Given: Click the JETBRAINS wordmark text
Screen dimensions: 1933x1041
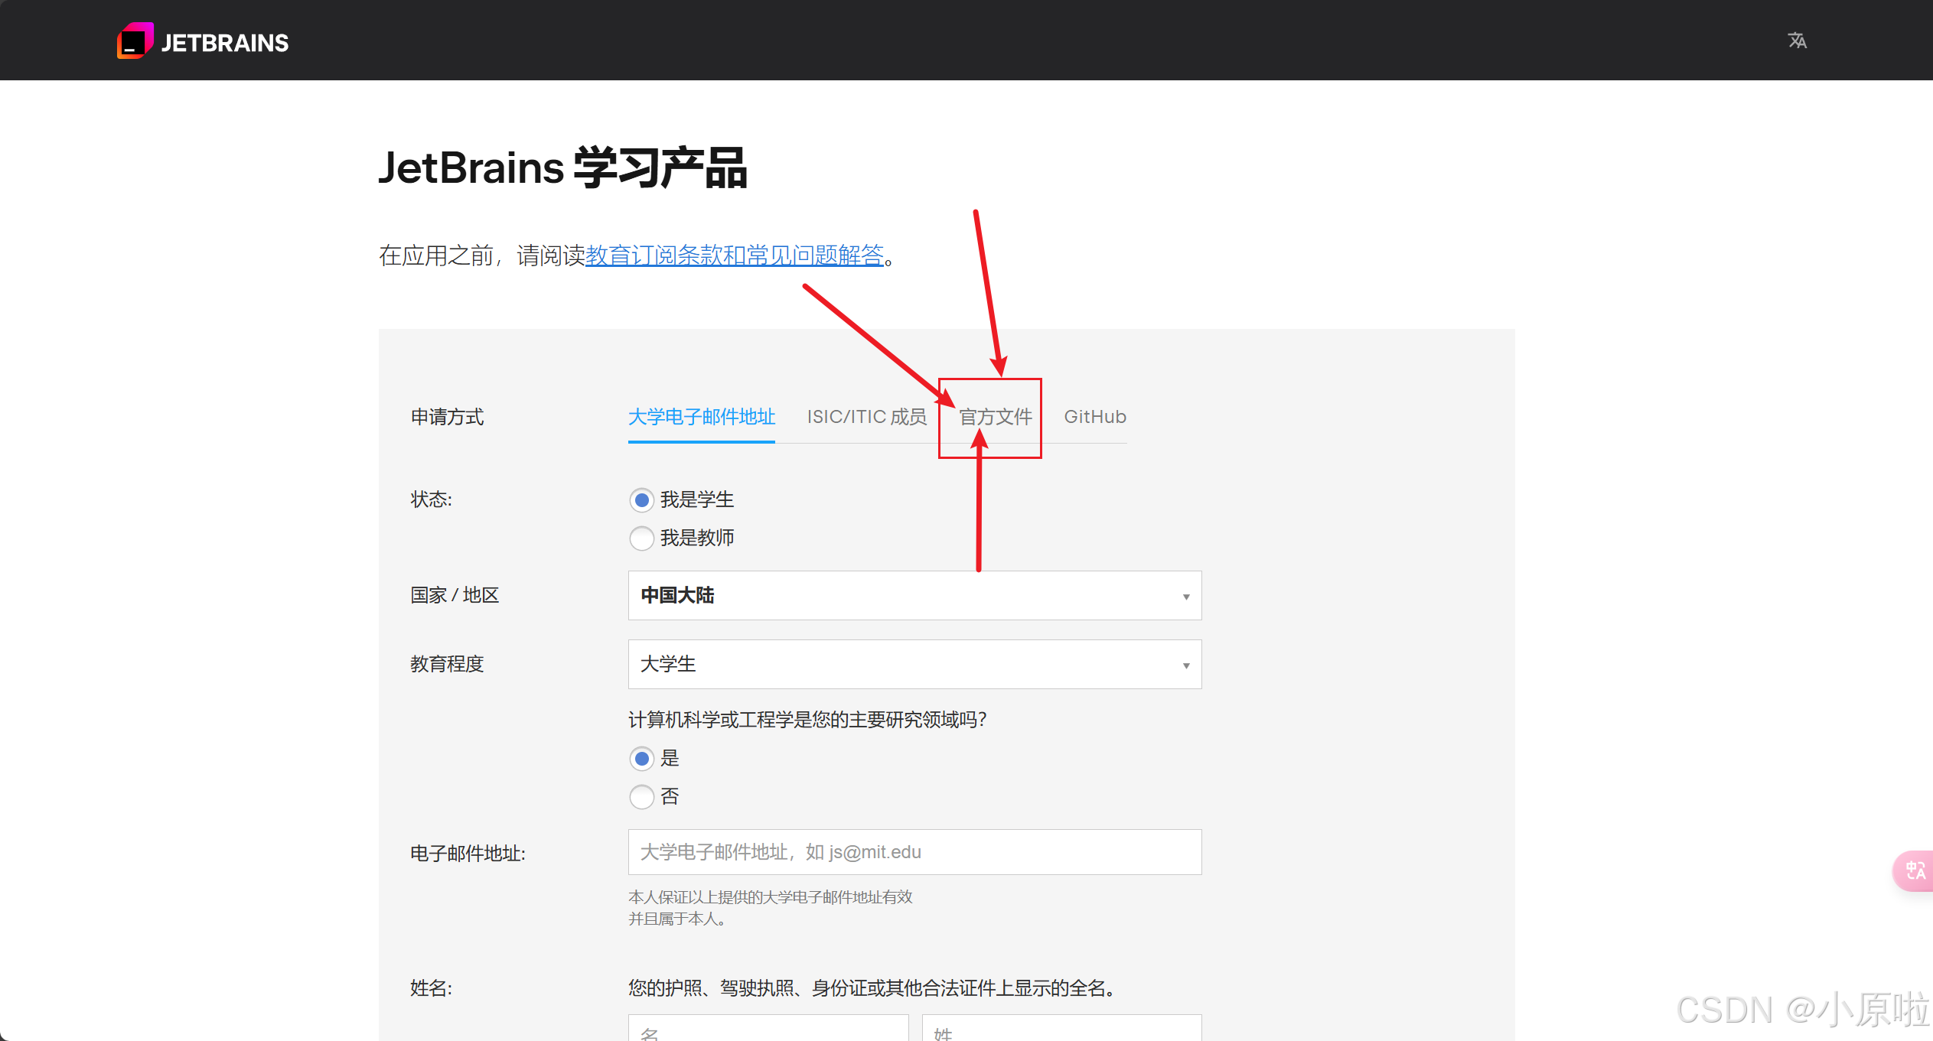Looking at the screenshot, I should point(224,43).
